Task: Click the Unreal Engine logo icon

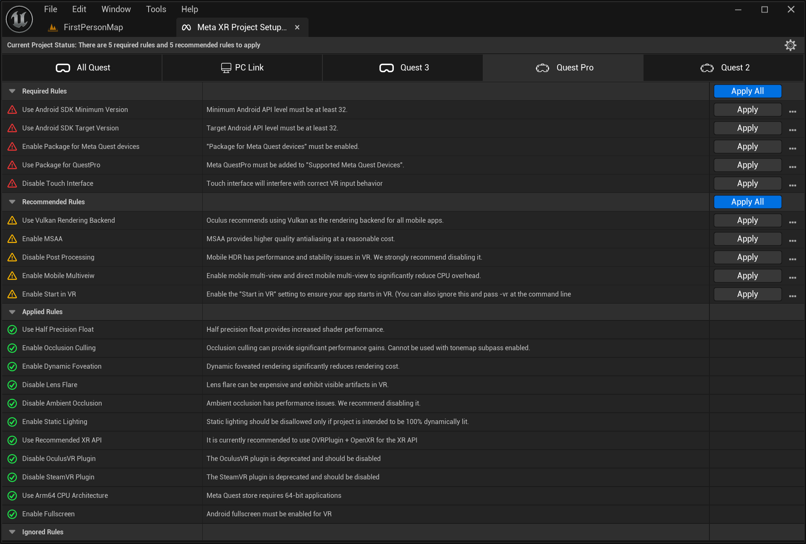Action: pos(19,19)
